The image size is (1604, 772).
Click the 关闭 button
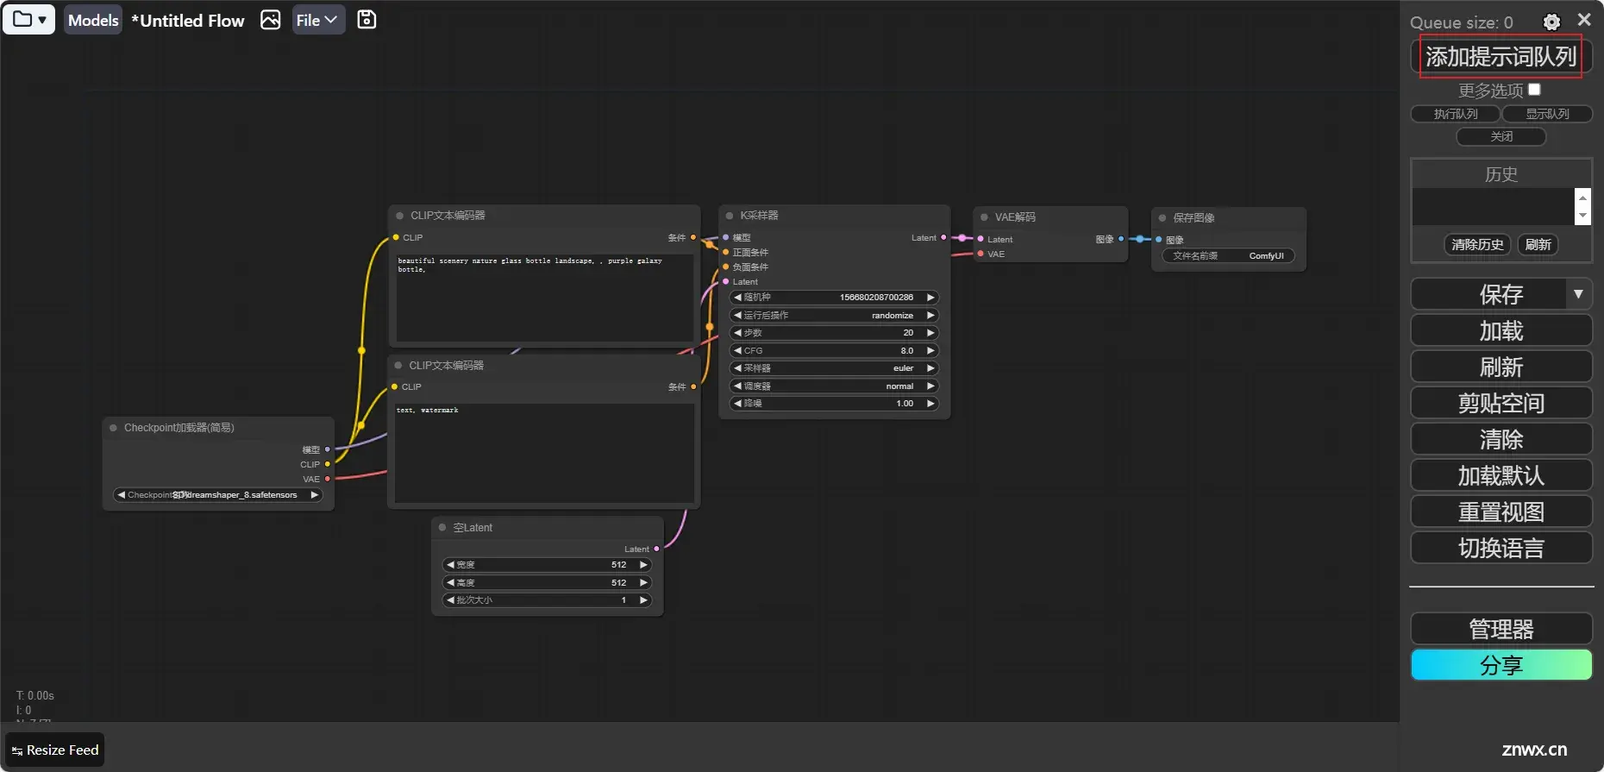1501,136
